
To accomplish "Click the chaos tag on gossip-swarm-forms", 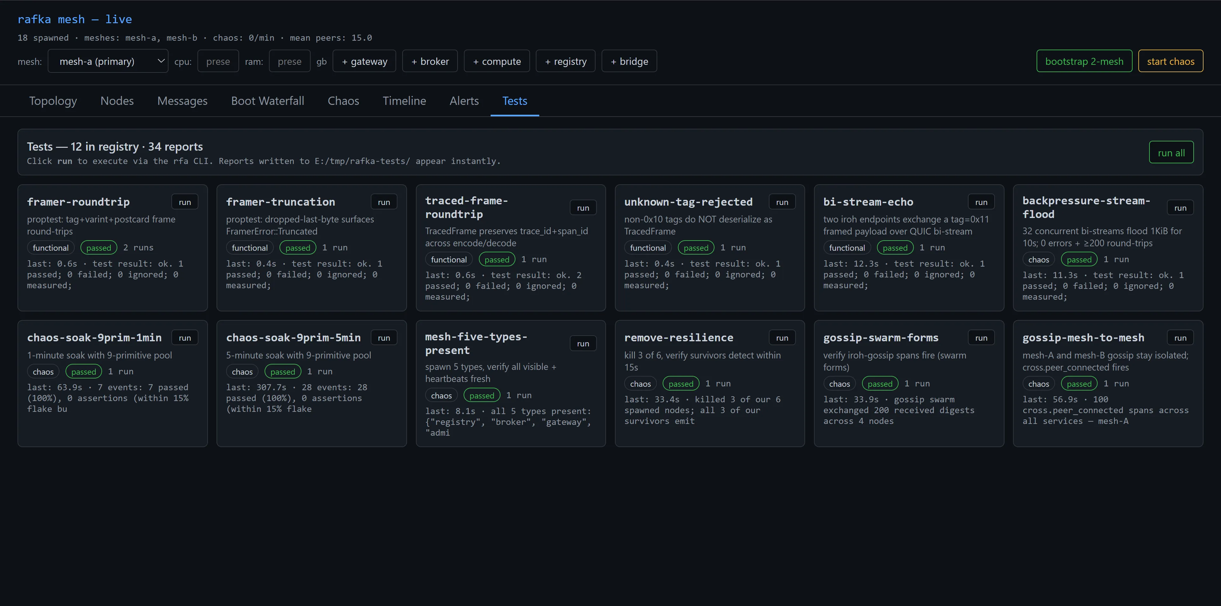I will (839, 384).
